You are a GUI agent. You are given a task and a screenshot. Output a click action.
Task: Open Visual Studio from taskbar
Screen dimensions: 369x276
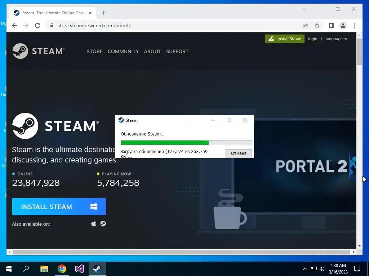coord(80,269)
